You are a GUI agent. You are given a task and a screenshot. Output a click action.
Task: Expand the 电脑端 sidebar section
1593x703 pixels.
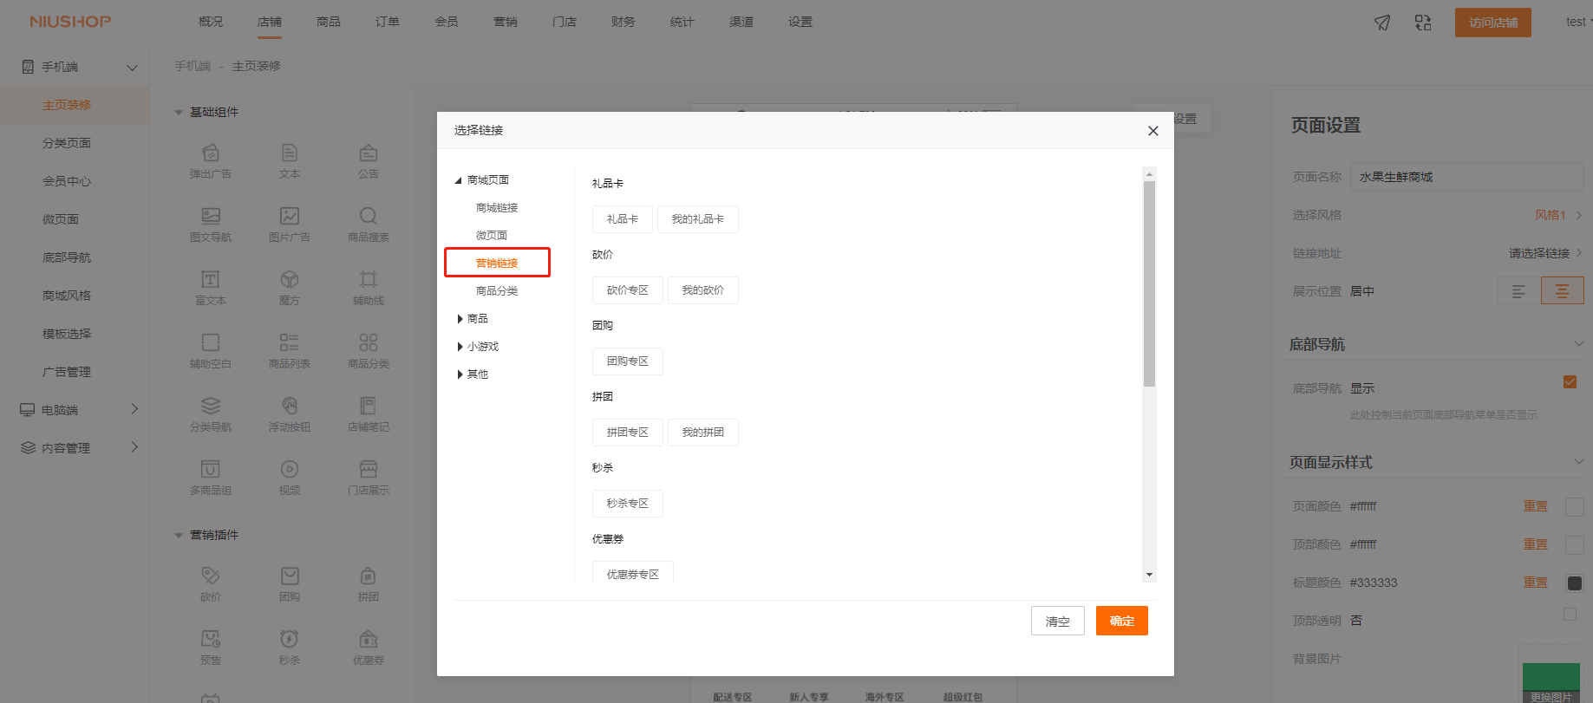point(134,409)
